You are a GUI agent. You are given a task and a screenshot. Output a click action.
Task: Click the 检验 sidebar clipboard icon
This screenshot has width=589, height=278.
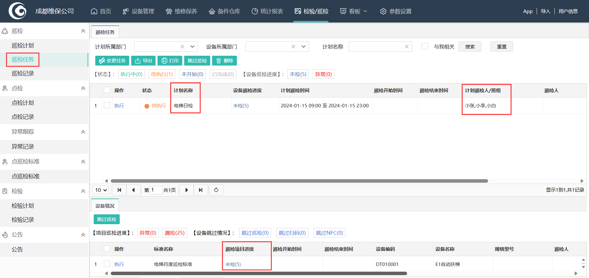(x=5, y=191)
